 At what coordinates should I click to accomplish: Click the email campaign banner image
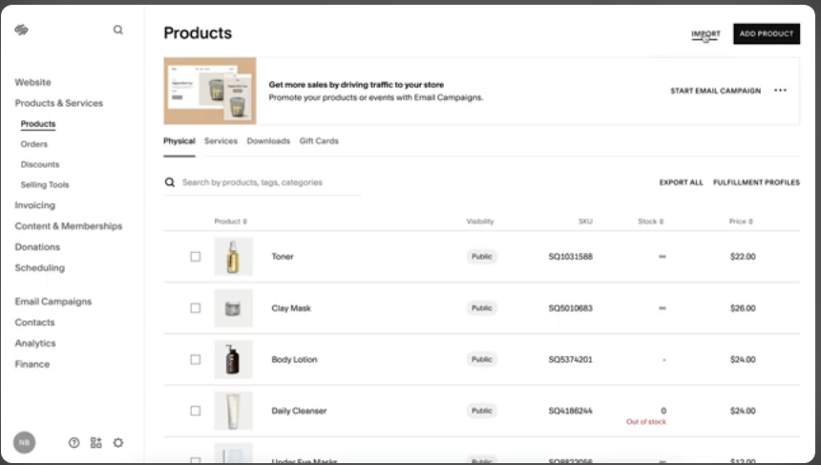210,91
